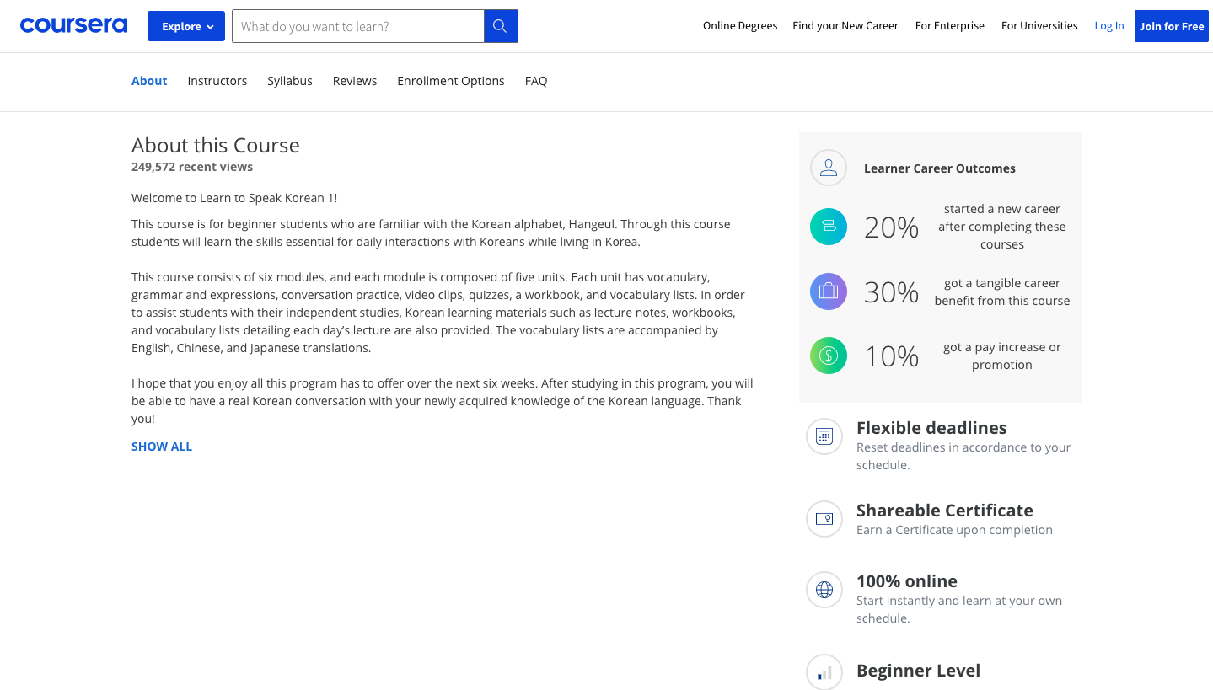
Task: Focus the 'What do you want to learn?' search field
Action: 357,26
